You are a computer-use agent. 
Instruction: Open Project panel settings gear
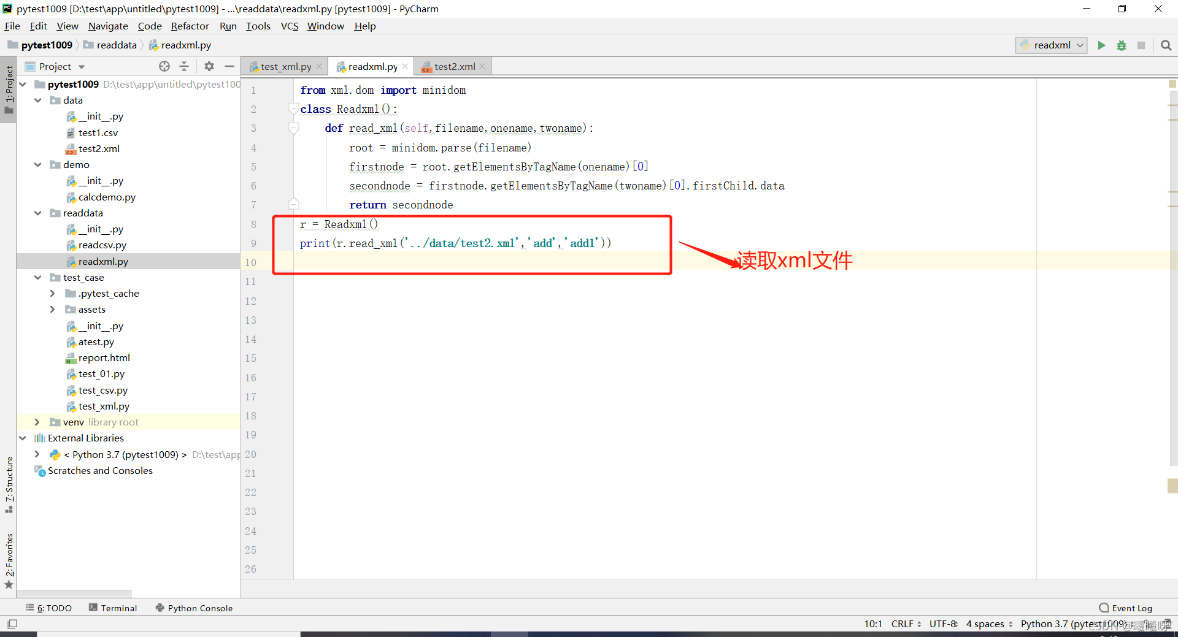[209, 66]
